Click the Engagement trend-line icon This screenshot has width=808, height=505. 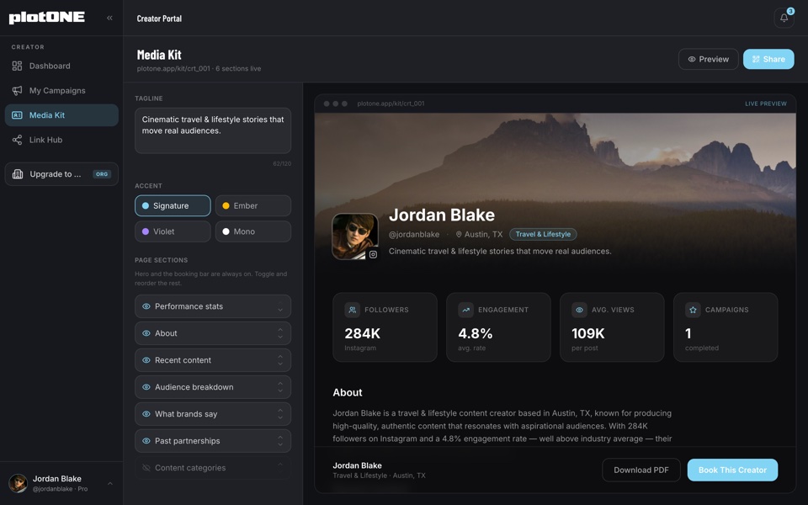[x=465, y=310]
